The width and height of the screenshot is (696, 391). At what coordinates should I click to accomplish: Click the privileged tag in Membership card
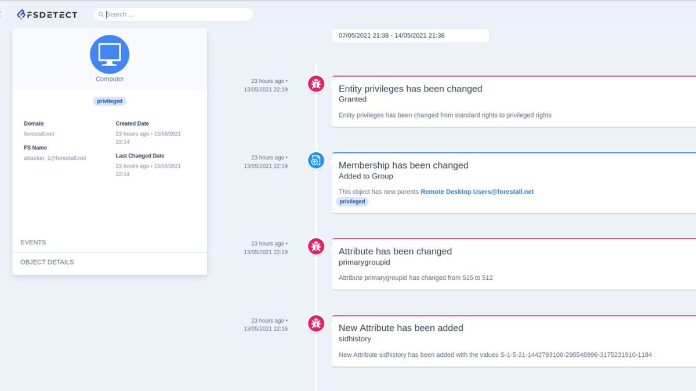pyautogui.click(x=352, y=202)
